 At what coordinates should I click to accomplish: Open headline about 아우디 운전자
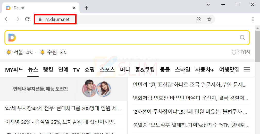[190, 98]
